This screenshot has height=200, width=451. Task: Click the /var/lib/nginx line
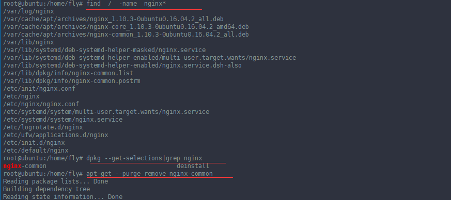(28, 42)
